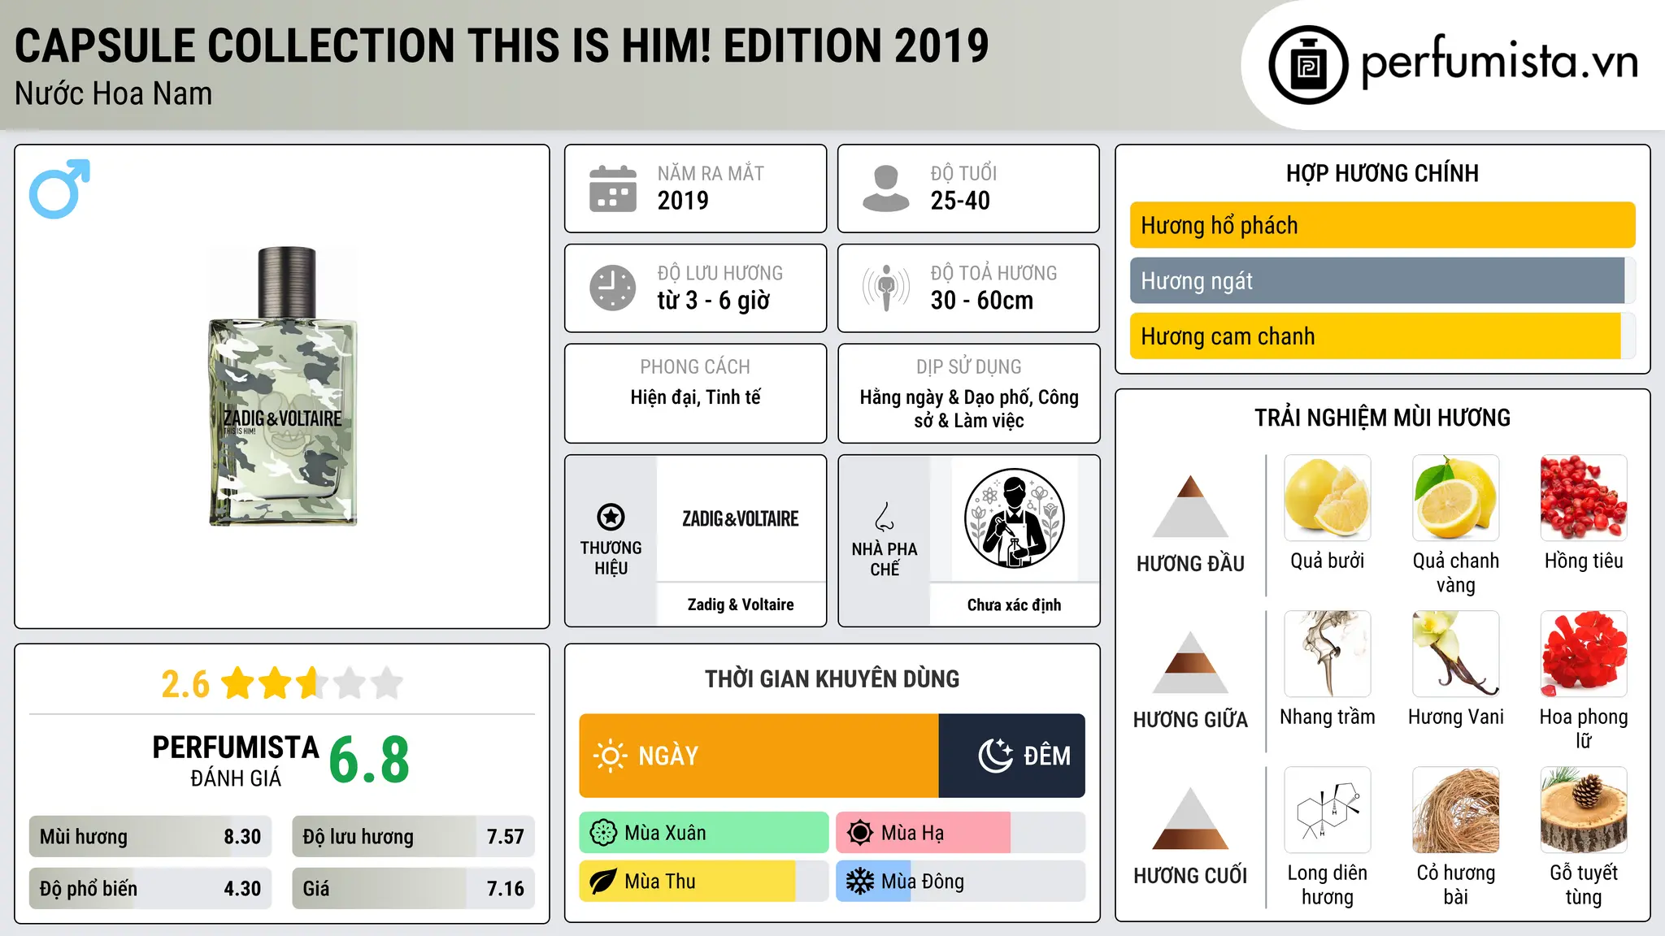Click the Hoa phong lữ geranium image
1665x936 pixels.
pos(1584,654)
